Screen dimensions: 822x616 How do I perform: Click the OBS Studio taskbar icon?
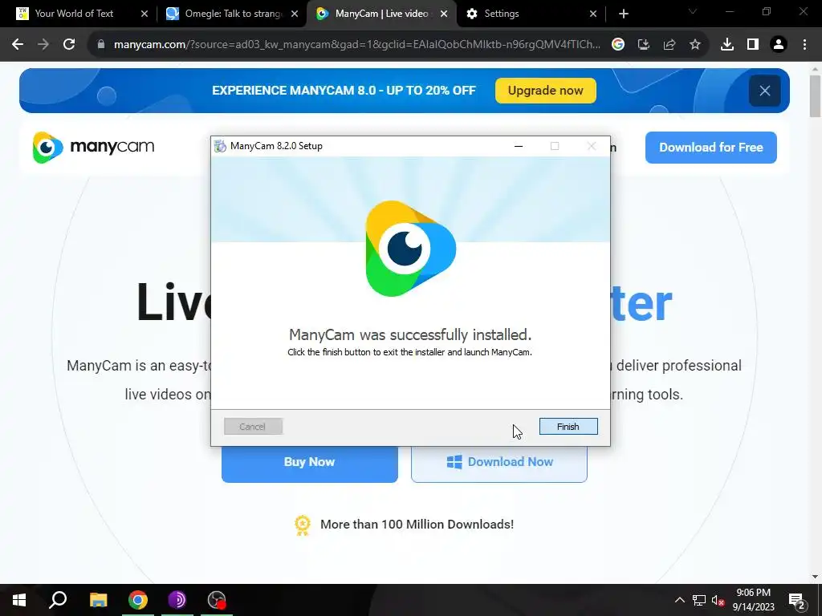(217, 600)
